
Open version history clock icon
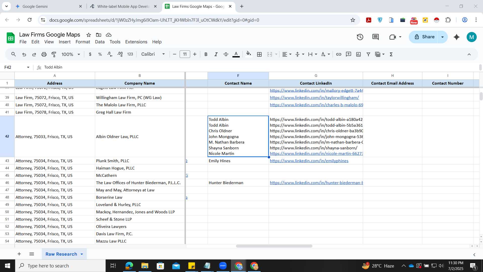(x=360, y=37)
